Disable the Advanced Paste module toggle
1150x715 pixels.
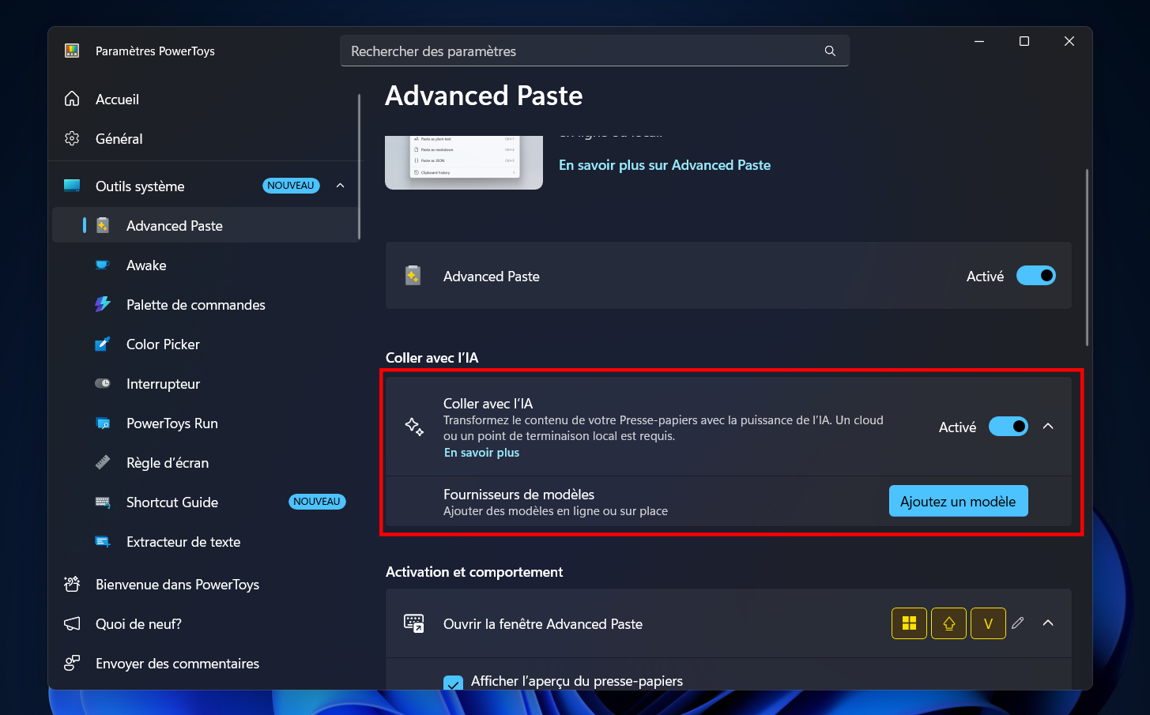click(1036, 276)
